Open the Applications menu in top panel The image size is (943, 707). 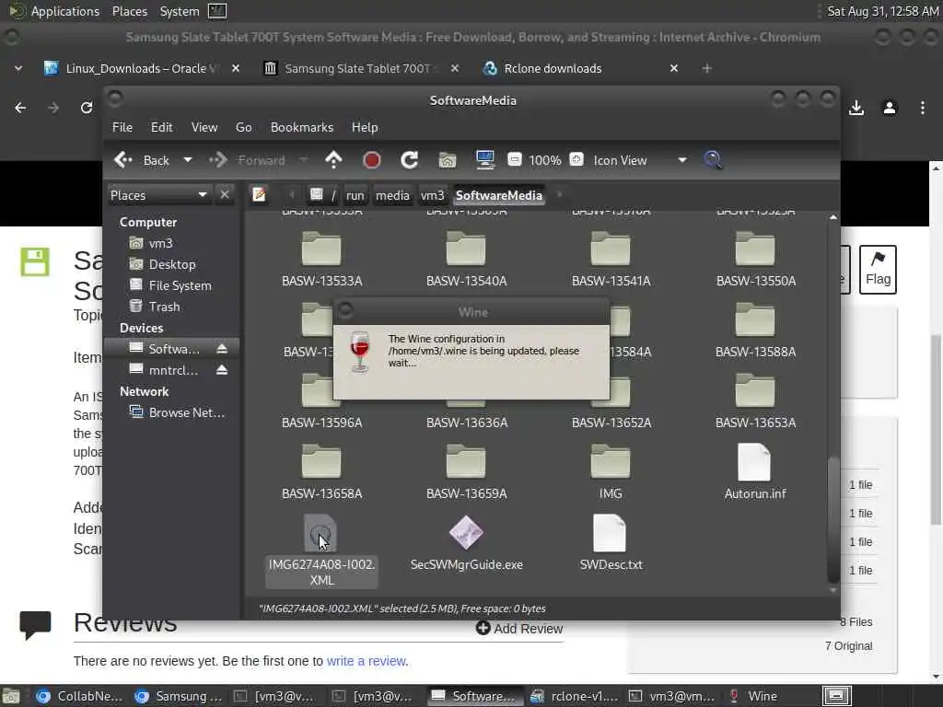[x=65, y=11]
